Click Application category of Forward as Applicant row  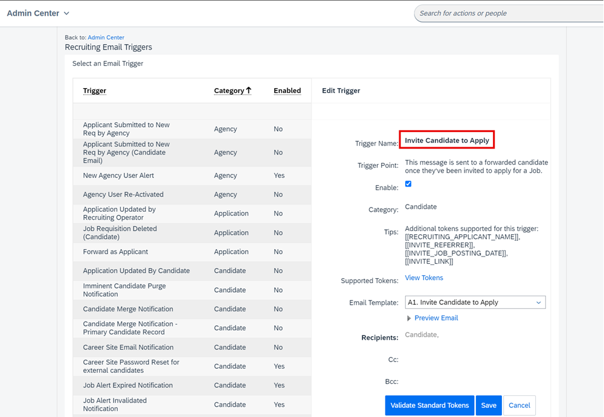click(231, 252)
